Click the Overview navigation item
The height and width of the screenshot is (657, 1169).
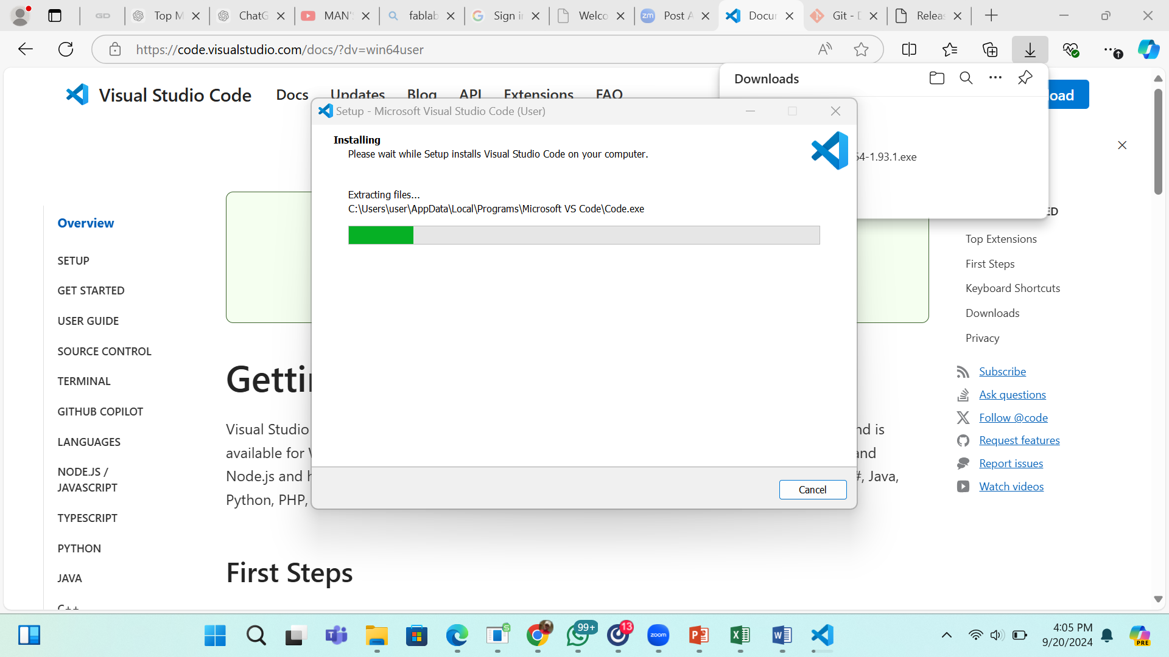coord(85,222)
